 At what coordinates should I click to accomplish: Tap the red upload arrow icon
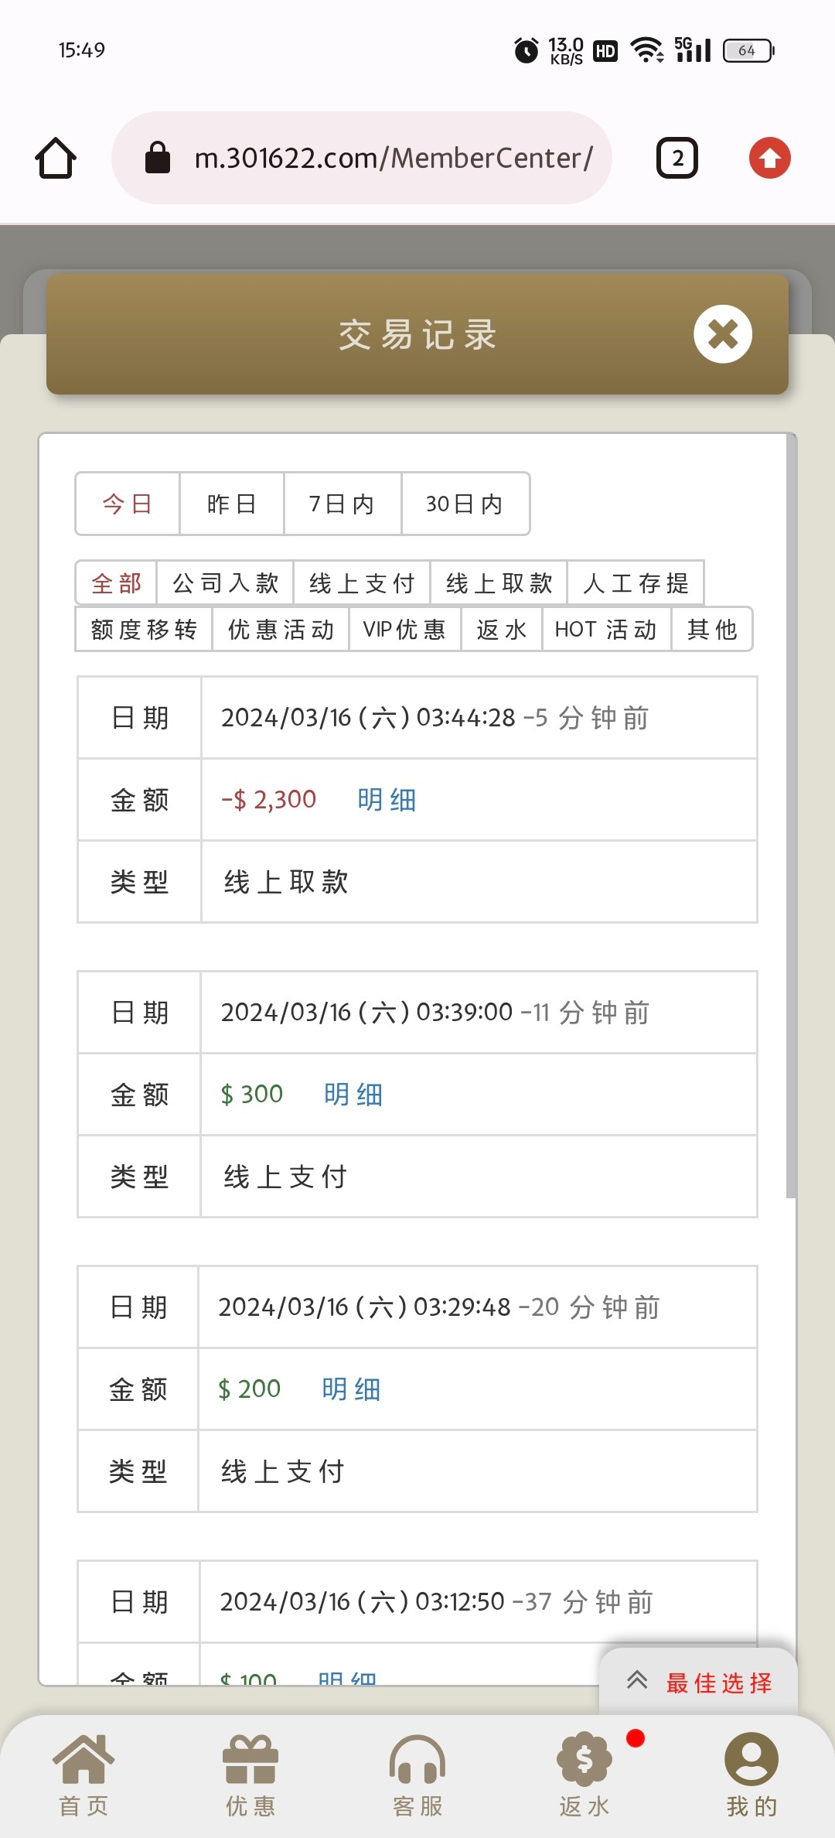click(x=769, y=158)
